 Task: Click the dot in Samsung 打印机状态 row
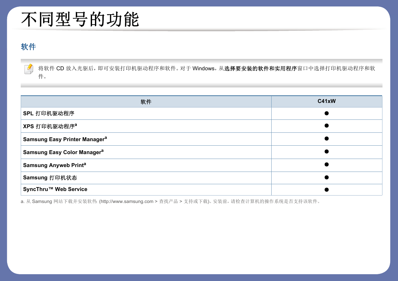click(327, 177)
